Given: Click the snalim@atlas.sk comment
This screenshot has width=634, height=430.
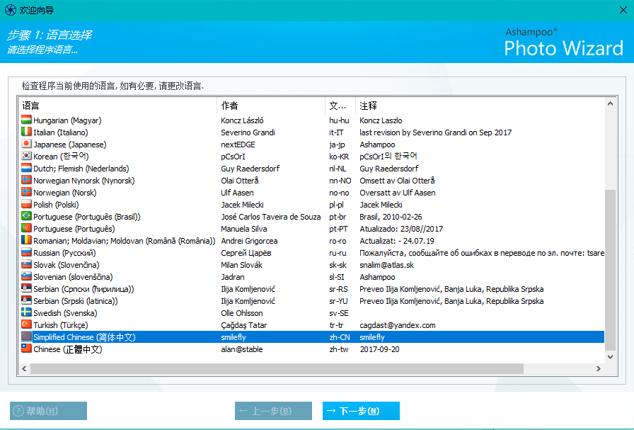Looking at the screenshot, I should point(386,265).
